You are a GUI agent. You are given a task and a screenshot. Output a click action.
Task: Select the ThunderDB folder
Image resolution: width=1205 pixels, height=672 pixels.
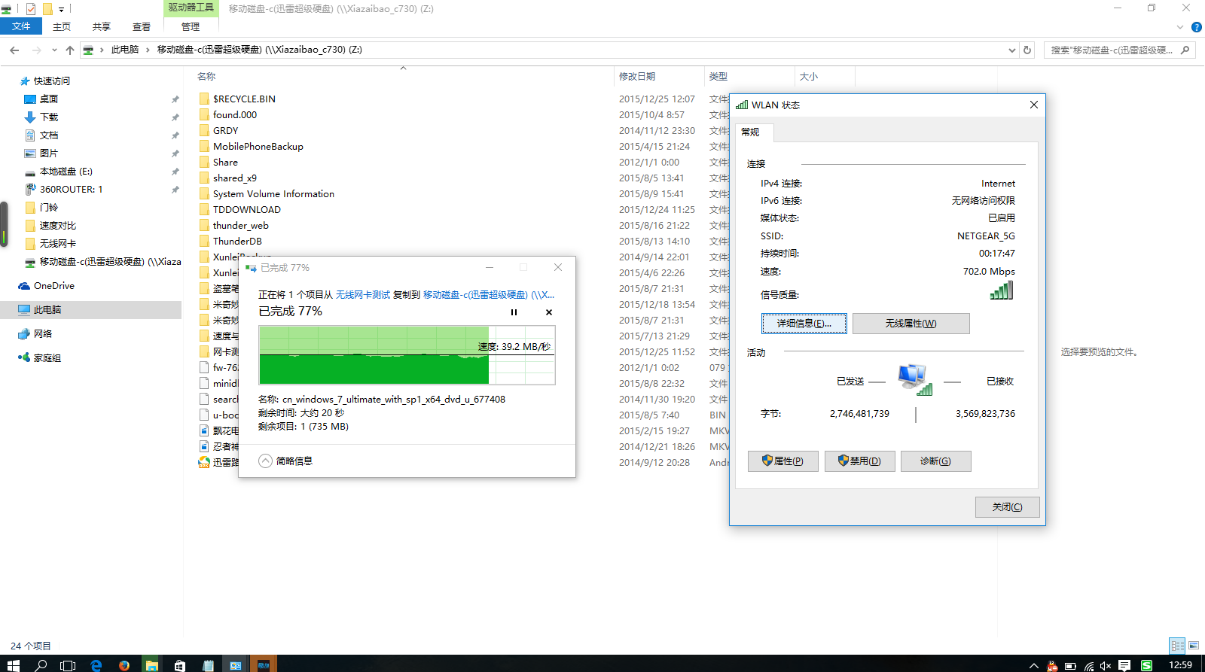click(237, 242)
